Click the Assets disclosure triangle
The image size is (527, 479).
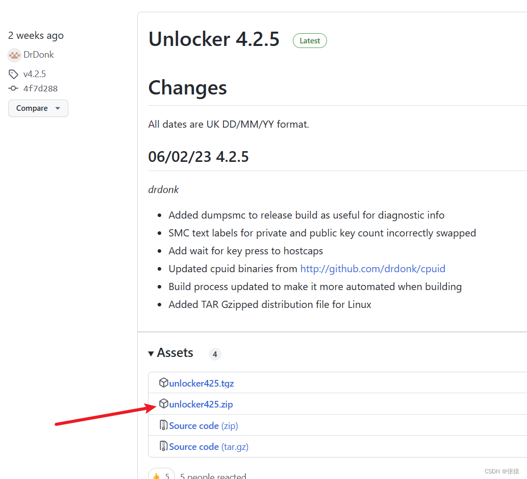(152, 353)
